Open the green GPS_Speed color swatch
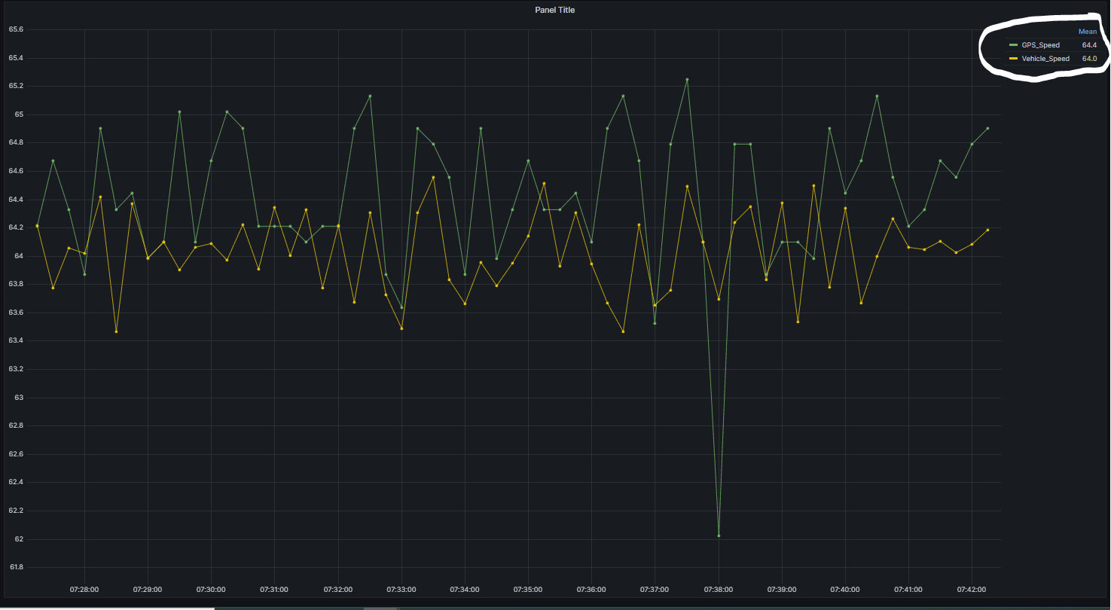Image resolution: width=1111 pixels, height=610 pixels. point(1013,45)
